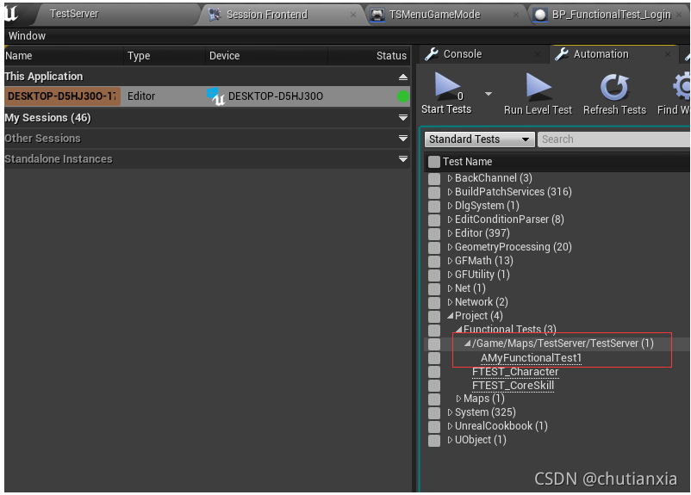Close the TSMenuGameMode tab
The image size is (691, 495).
(x=515, y=15)
